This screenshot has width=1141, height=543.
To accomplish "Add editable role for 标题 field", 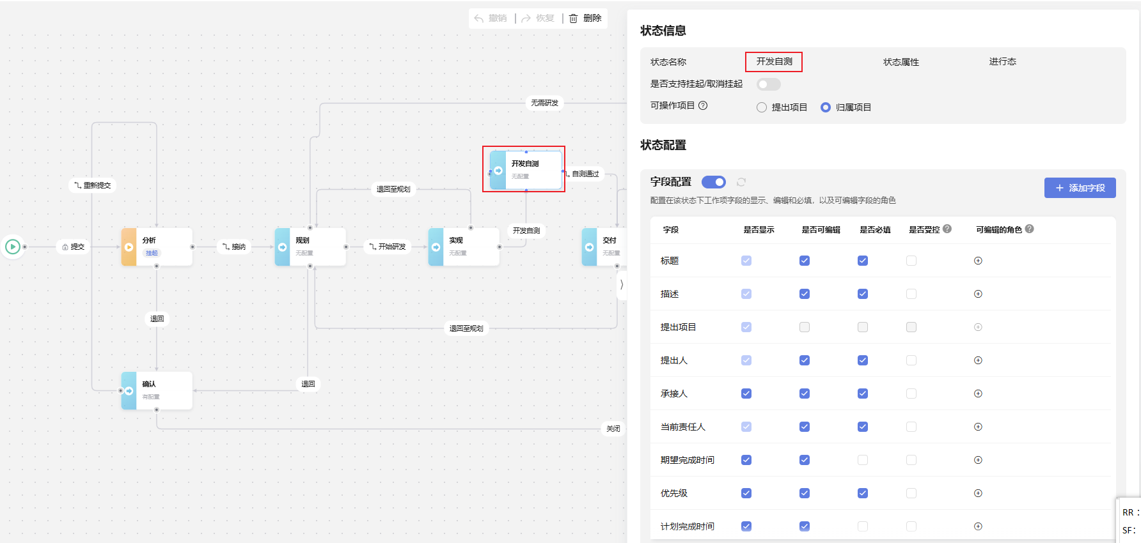I will coord(978,261).
